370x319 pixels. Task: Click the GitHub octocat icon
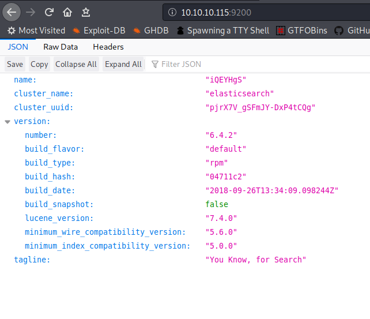coord(339,31)
